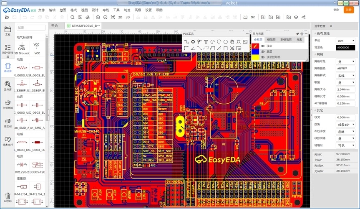The width and height of the screenshot is (360, 209).
Task: Open 层与元素 panel settings gear
Action: click(302, 34)
